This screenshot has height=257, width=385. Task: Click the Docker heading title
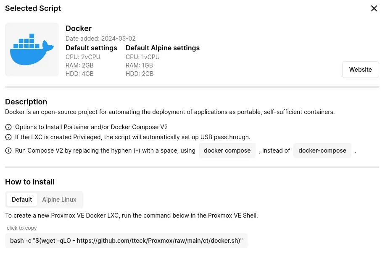[79, 28]
